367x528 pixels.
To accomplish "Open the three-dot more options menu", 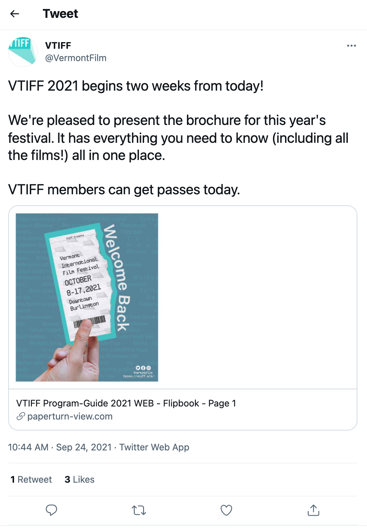I will [x=351, y=46].
